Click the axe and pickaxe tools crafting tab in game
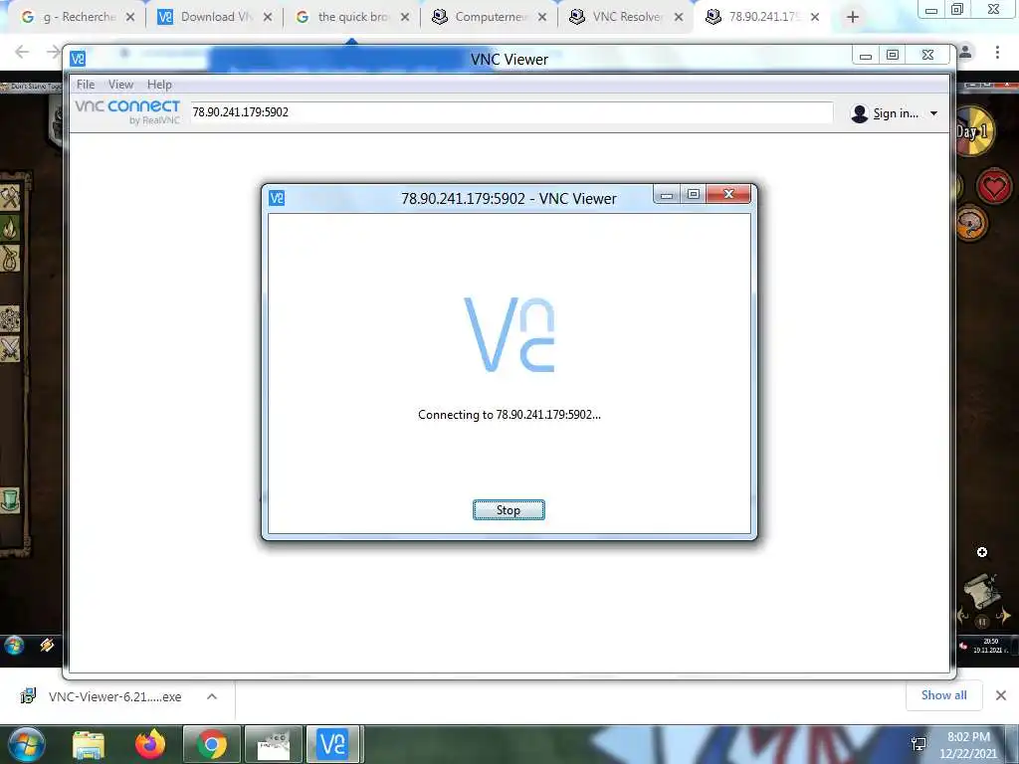The height and width of the screenshot is (764, 1019). [x=10, y=197]
